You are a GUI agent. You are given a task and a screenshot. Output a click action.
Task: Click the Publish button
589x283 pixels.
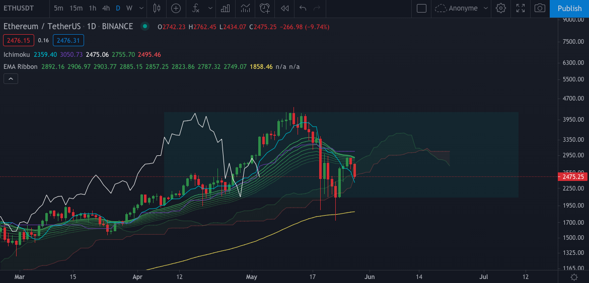click(569, 8)
